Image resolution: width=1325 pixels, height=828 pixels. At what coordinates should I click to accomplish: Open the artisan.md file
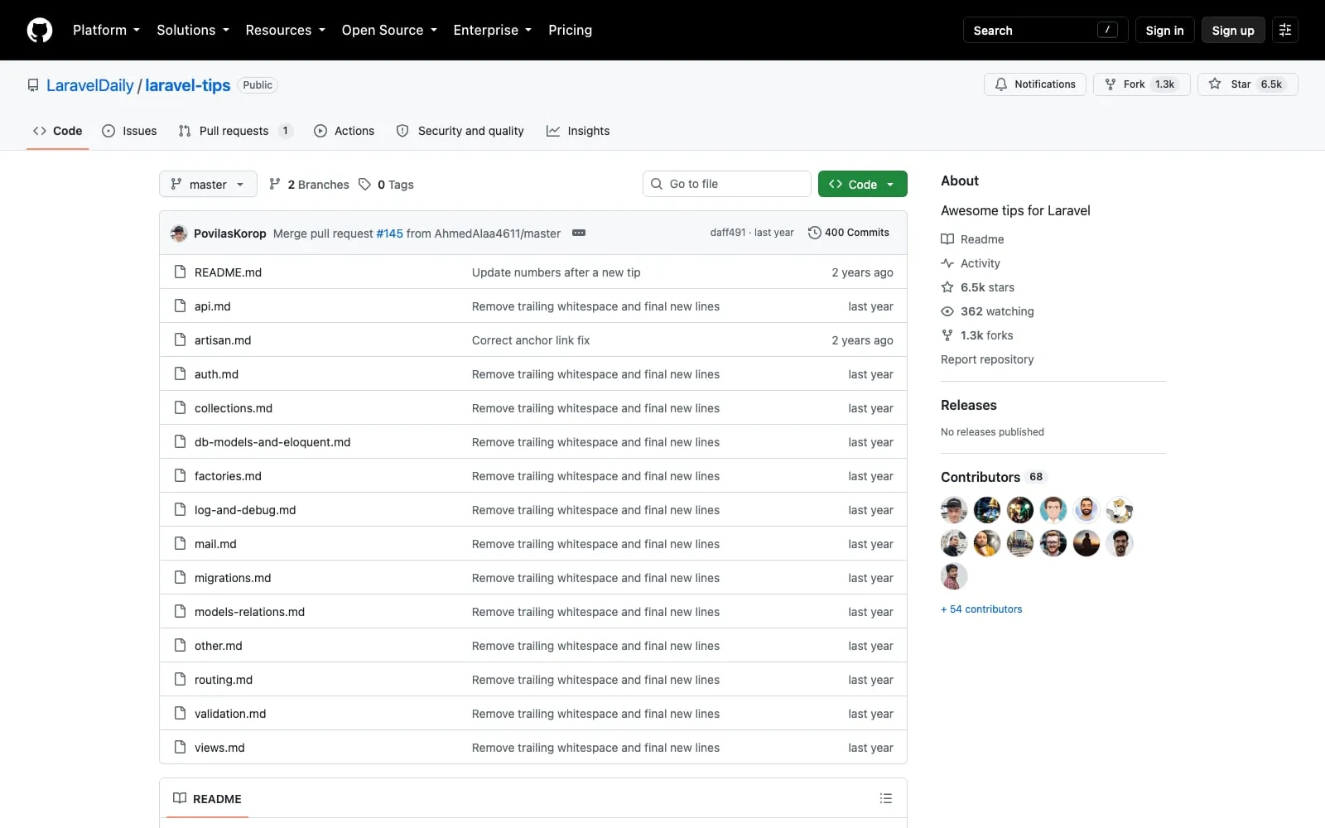pos(223,340)
